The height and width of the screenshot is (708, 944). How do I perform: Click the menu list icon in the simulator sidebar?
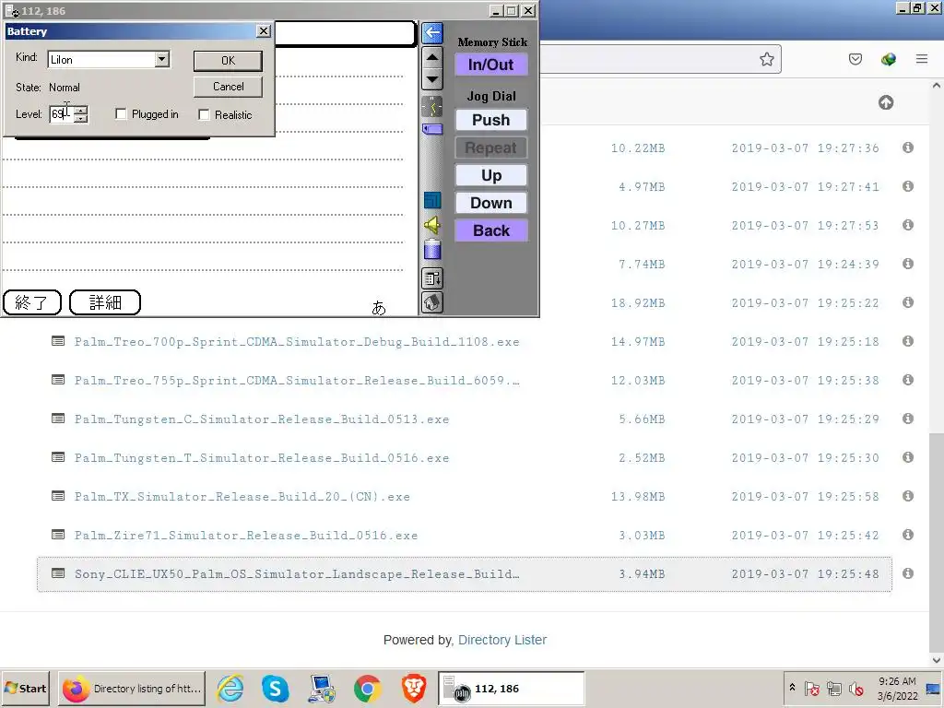point(432,278)
